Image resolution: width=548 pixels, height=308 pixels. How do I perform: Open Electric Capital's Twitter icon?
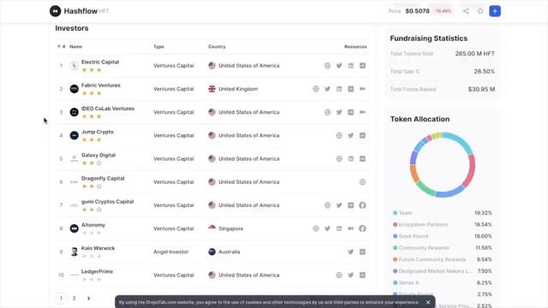click(339, 66)
